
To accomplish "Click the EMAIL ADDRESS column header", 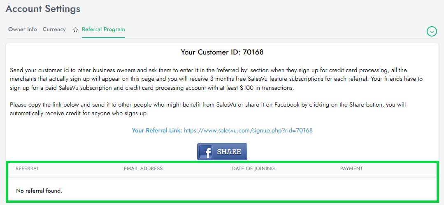I will pos(143,169).
